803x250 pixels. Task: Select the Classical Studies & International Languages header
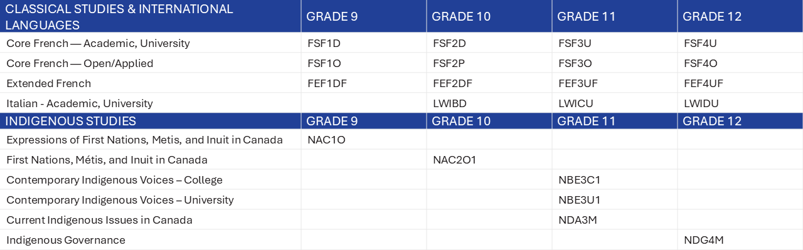119,17
